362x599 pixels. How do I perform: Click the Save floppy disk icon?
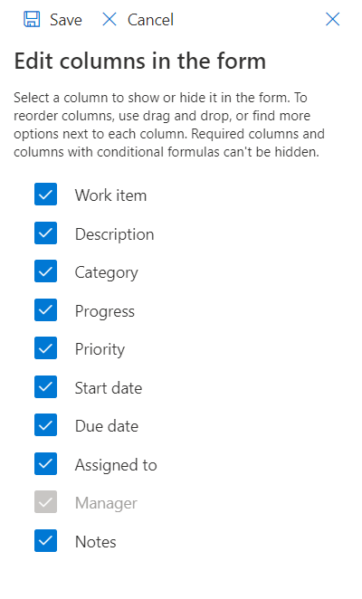click(32, 19)
